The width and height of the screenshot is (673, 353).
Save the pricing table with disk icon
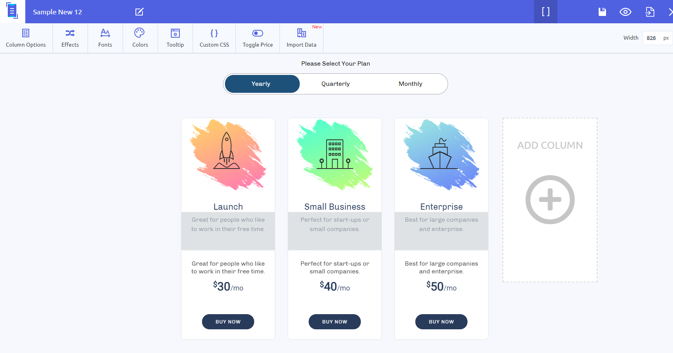pos(602,12)
